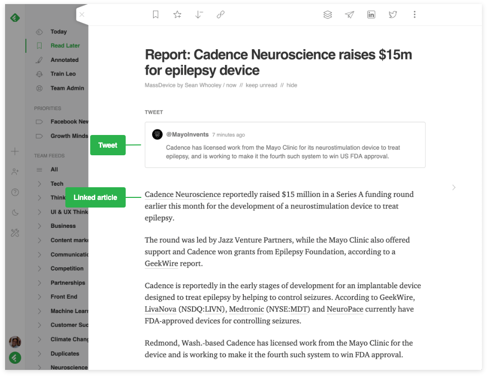
Task: Copy the article link using link icon
Action: [x=220, y=14]
